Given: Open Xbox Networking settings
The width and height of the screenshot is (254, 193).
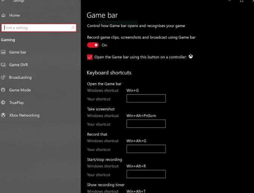Looking at the screenshot, I should (24, 115).
